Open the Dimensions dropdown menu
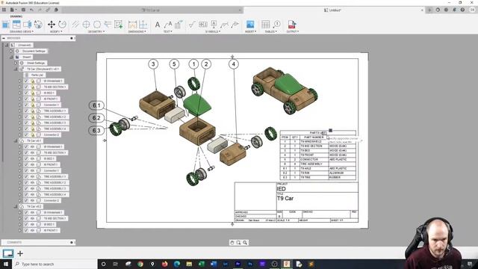478x269 pixels. 137,31
